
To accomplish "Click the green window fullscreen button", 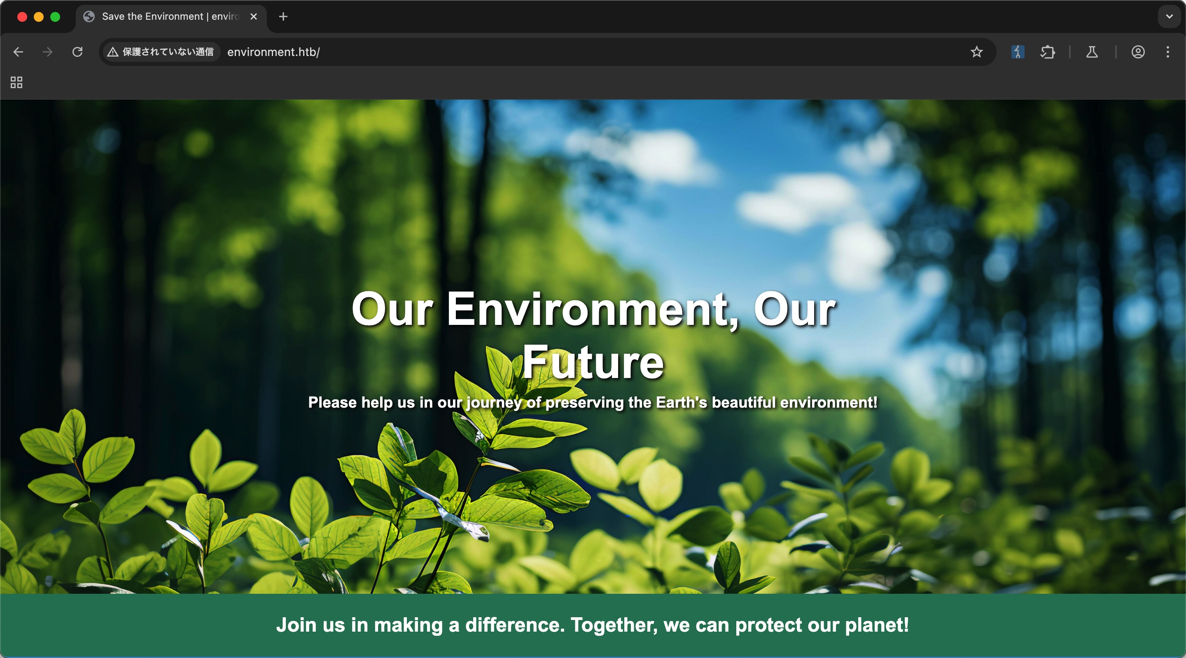I will pyautogui.click(x=55, y=17).
